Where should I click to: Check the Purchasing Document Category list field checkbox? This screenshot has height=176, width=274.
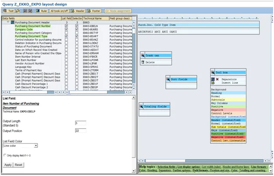66,33
